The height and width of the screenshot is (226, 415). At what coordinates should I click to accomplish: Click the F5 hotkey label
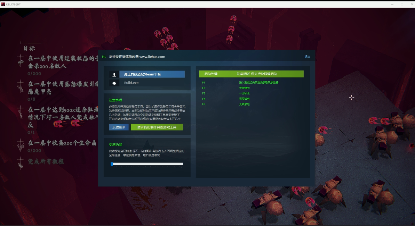[x=203, y=104]
